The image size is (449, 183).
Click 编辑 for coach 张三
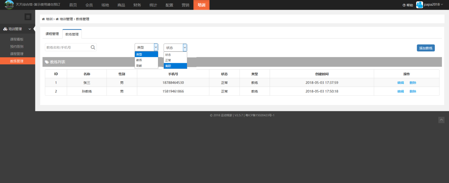point(400,83)
